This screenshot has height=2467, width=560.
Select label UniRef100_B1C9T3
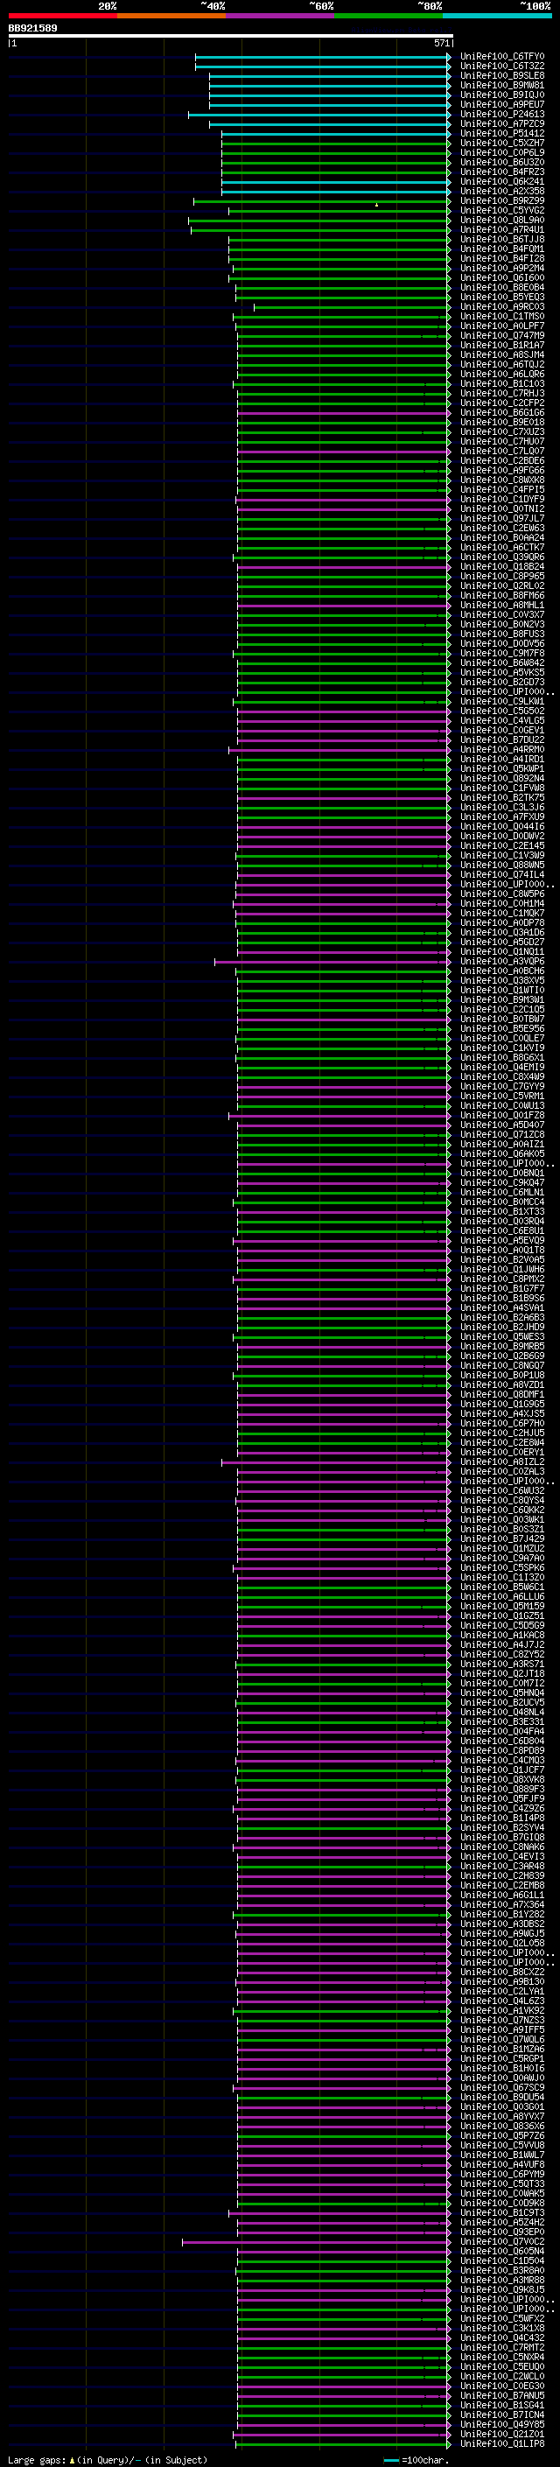pyautogui.click(x=502, y=2212)
